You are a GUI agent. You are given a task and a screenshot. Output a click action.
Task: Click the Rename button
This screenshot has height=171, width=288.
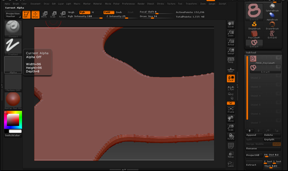(263, 149)
